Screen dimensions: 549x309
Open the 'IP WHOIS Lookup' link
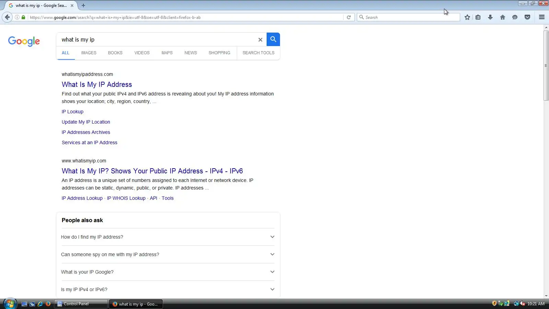126,198
